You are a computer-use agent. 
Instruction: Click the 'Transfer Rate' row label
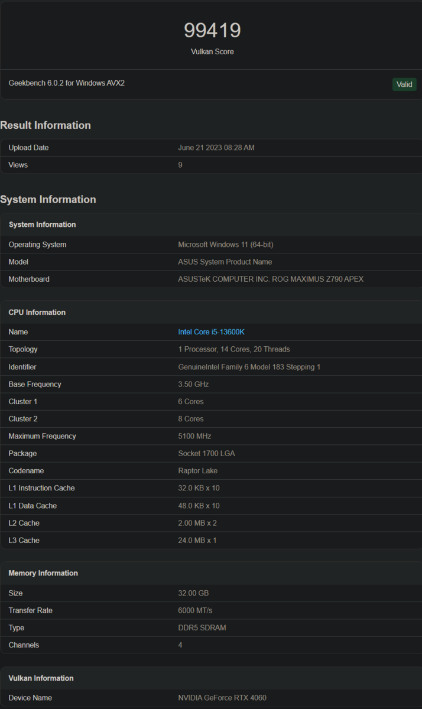[x=30, y=610]
